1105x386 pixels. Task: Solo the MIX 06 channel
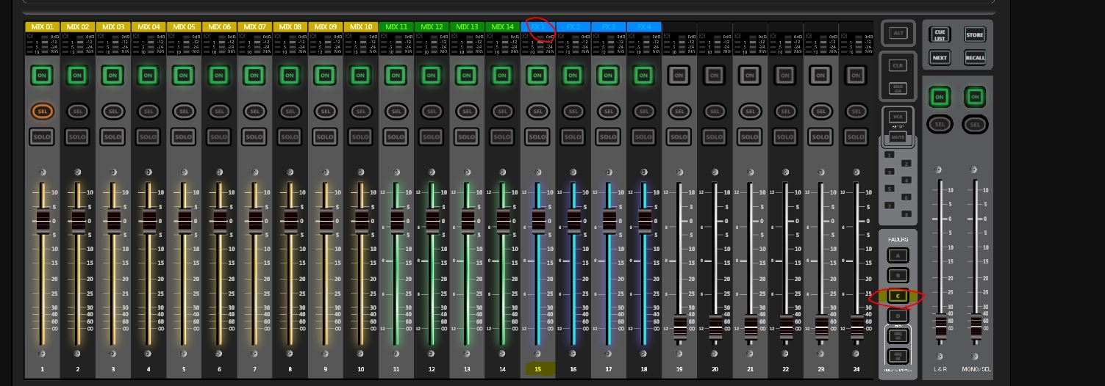(x=219, y=137)
